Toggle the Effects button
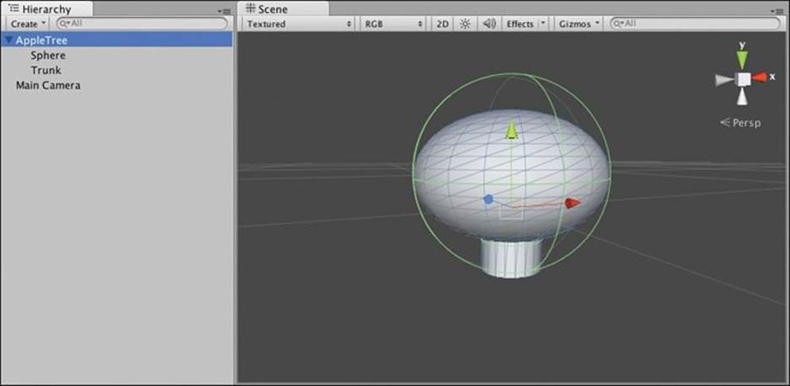Screen dimensions: 790x386 [520, 24]
